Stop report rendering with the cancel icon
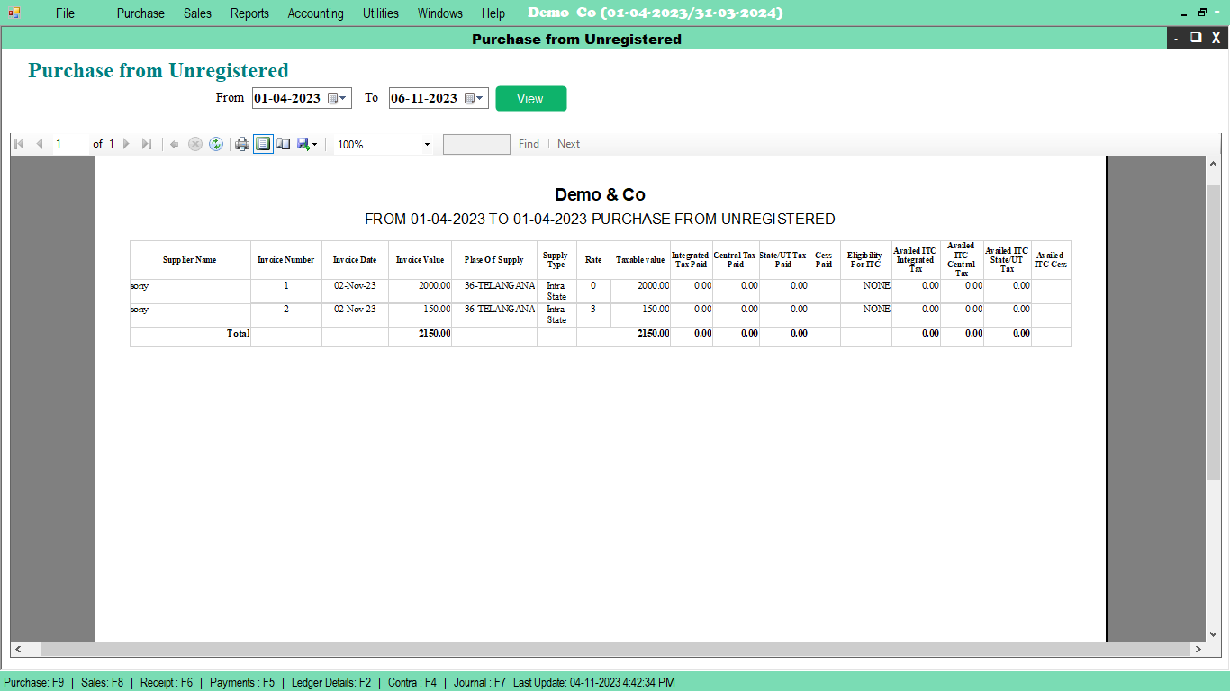The height and width of the screenshot is (691, 1230). [195, 144]
